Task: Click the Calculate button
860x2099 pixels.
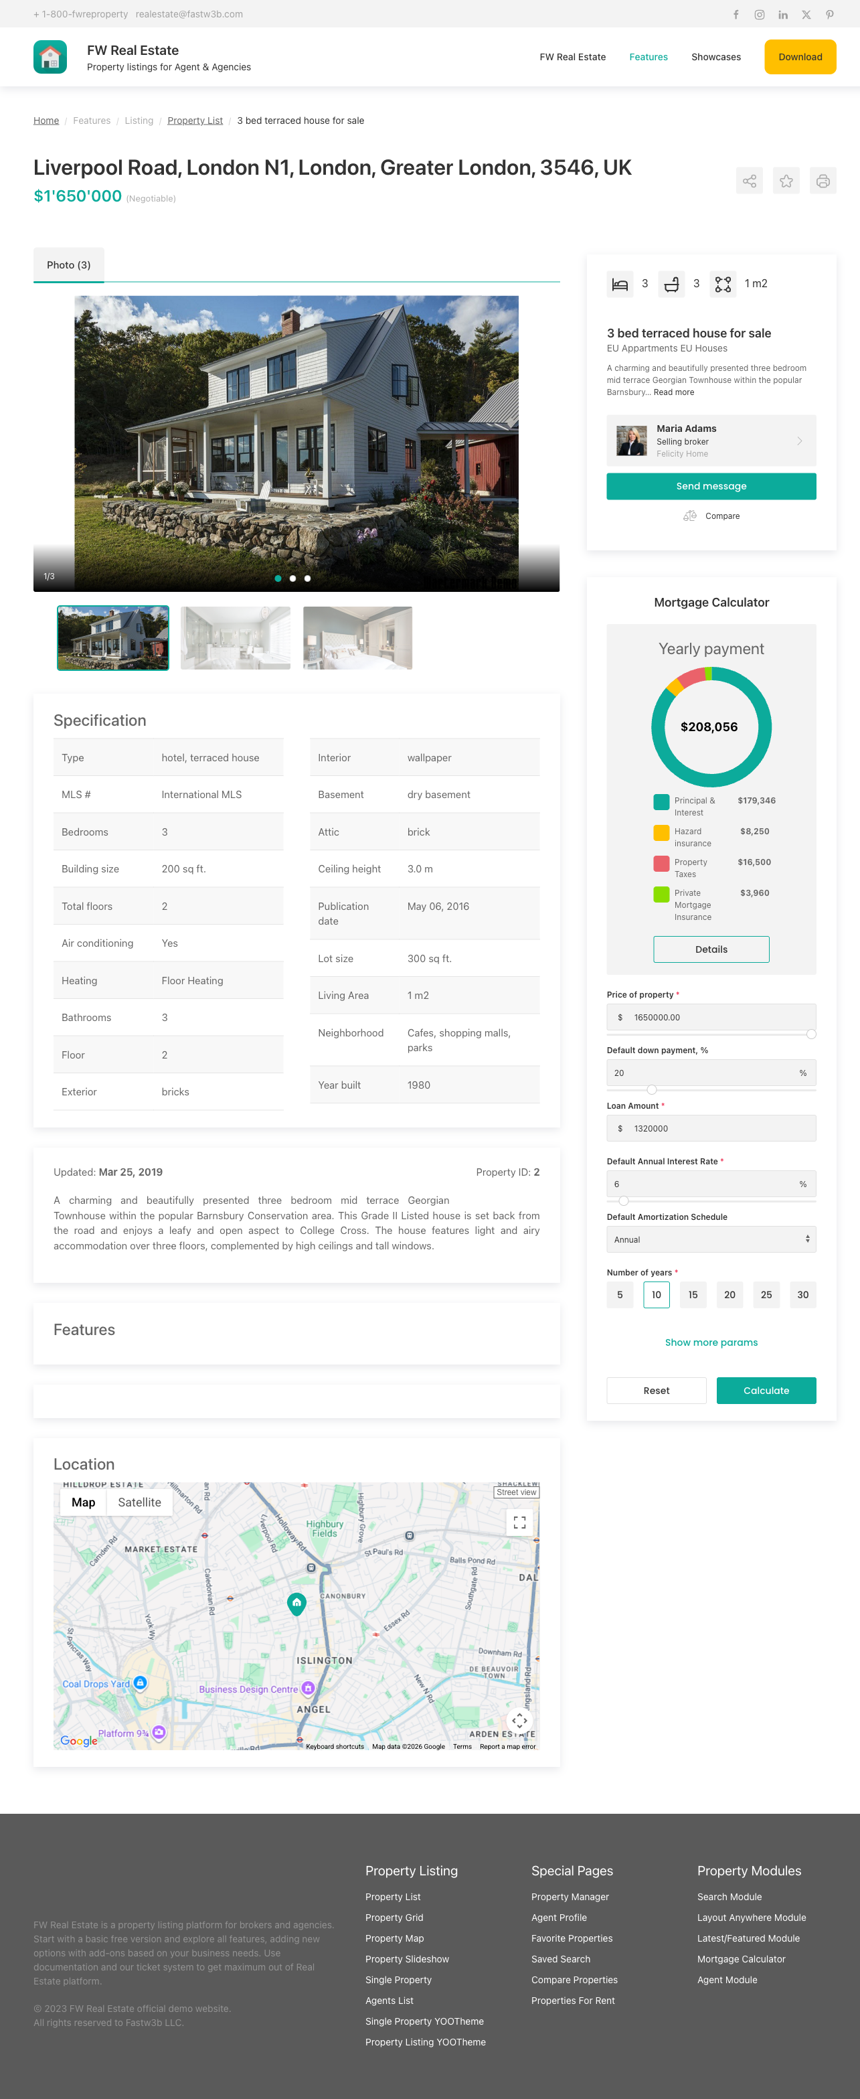Action: tap(766, 1390)
